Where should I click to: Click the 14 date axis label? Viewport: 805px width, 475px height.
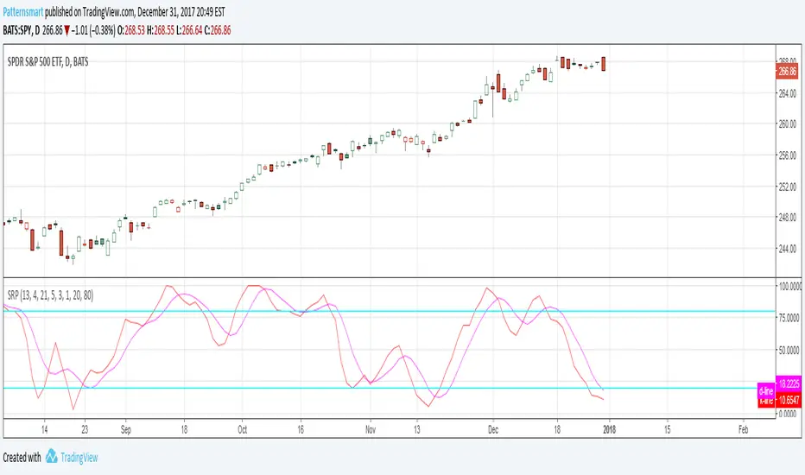(45, 430)
